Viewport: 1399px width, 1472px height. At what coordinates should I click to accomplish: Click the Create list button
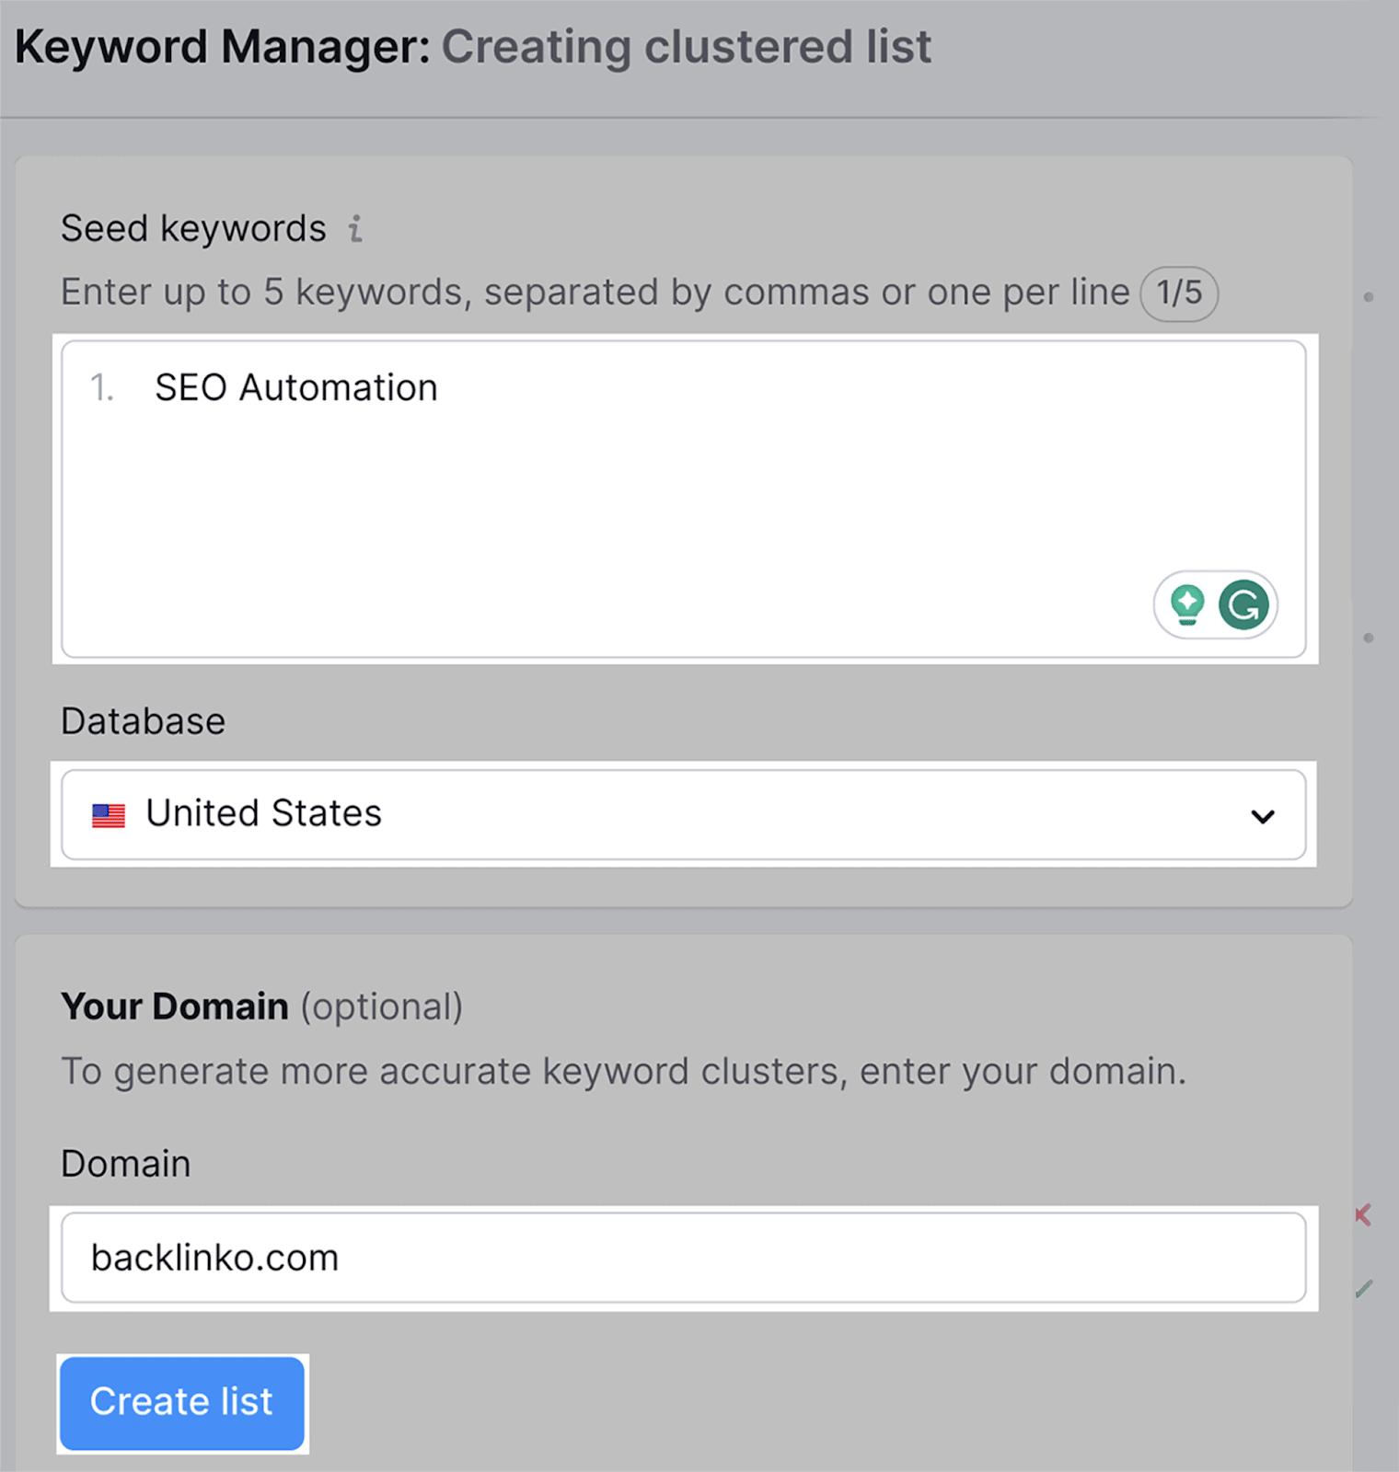click(x=181, y=1402)
